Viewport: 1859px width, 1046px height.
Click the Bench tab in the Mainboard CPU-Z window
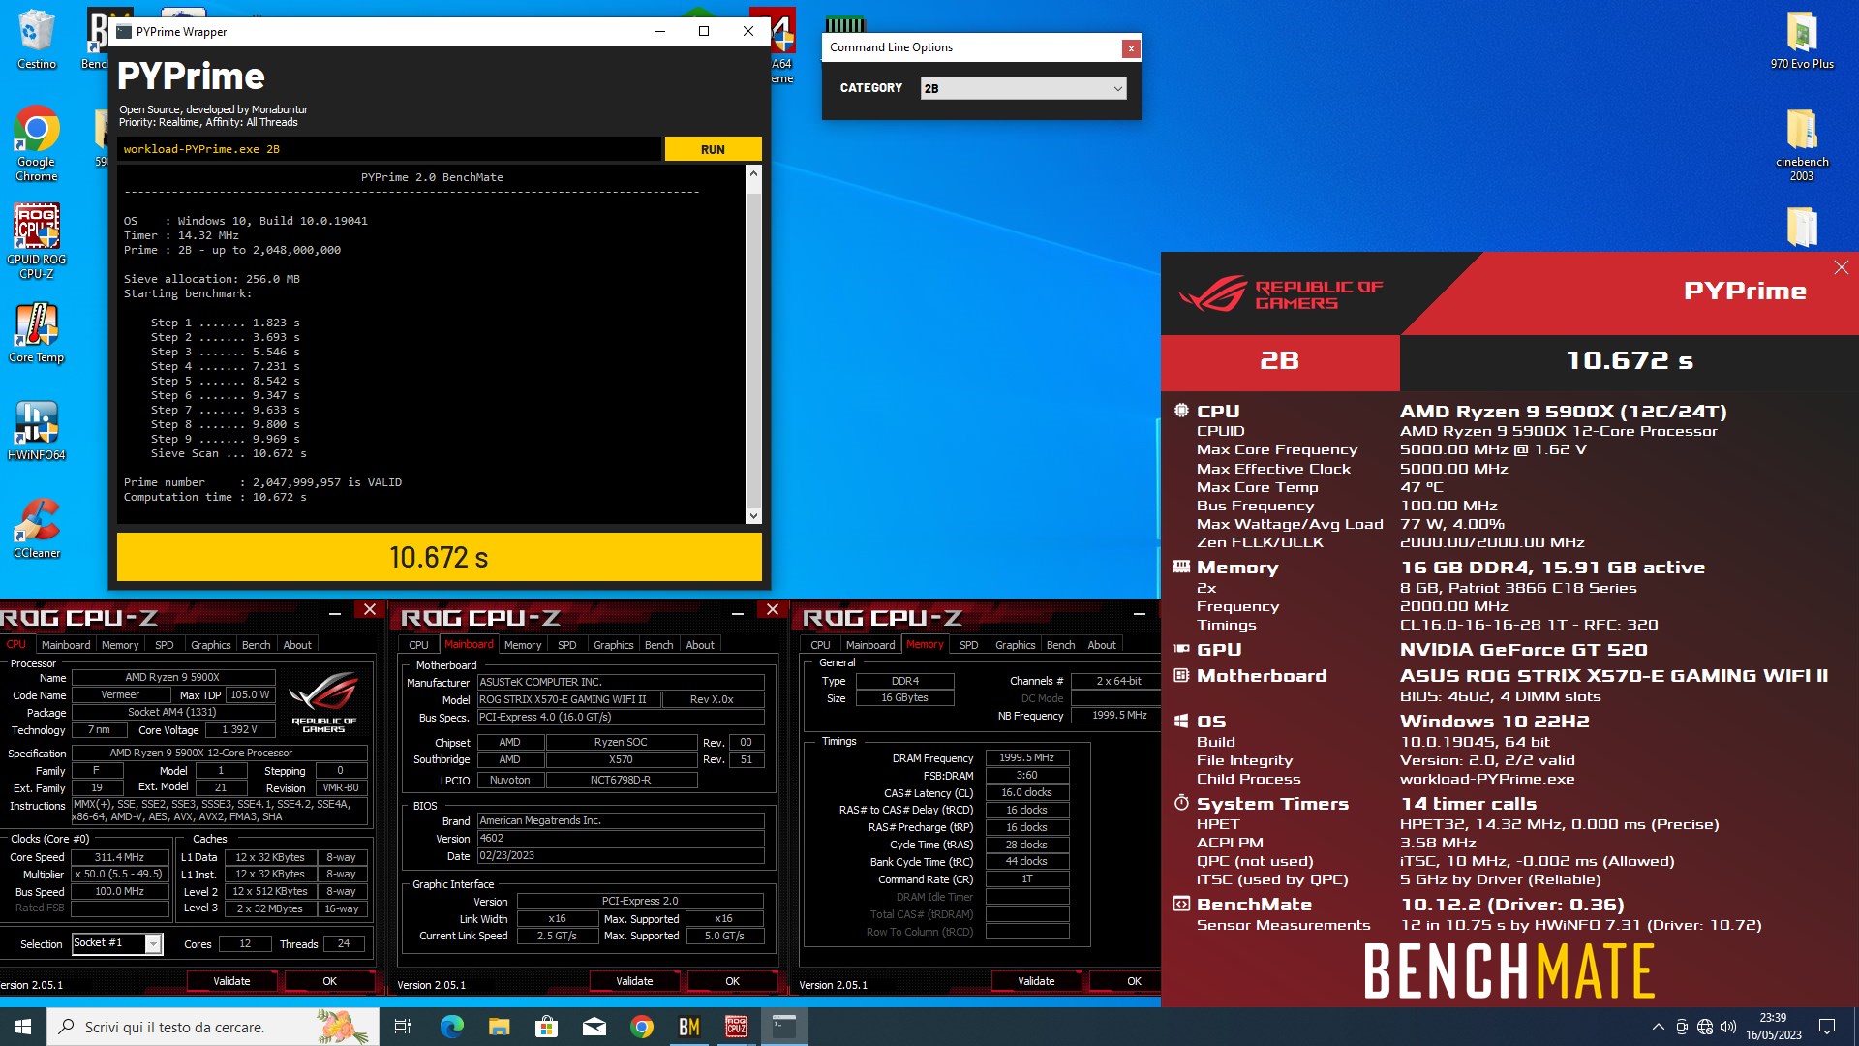click(659, 645)
